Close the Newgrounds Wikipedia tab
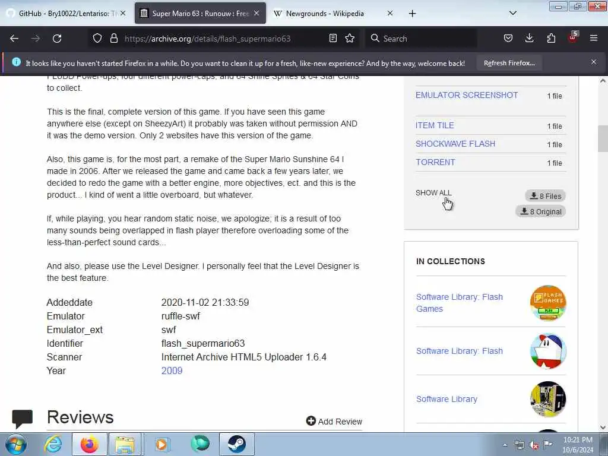Screen dimensions: 608x456 tap(390, 13)
